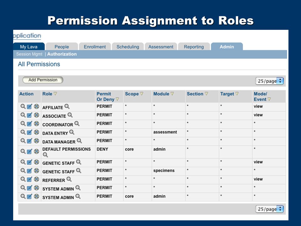Sort by Role column arrow
Viewport: 301px width, 226px height.
click(55, 94)
